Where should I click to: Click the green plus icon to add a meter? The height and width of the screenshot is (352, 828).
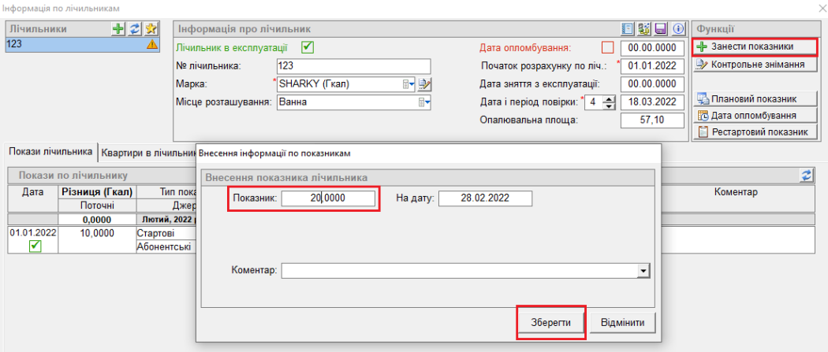pos(120,29)
